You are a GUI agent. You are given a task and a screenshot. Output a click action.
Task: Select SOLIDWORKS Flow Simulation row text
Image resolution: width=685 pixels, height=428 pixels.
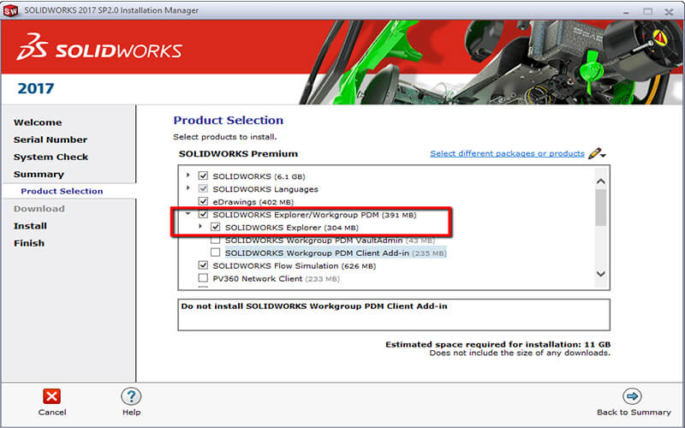(x=294, y=266)
